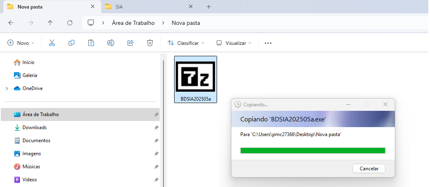430x187 pixels.
Task: Click the destination path text in dialog
Action: (291, 134)
